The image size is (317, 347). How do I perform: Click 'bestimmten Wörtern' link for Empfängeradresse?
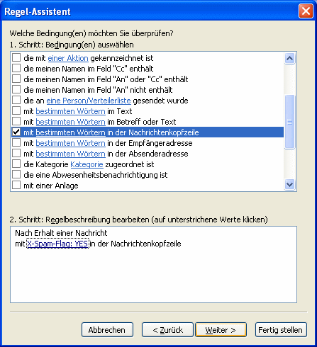[70, 143]
